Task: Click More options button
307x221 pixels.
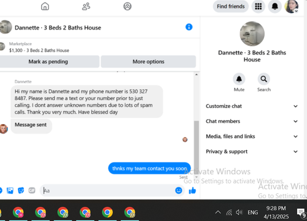Action: pos(149,61)
